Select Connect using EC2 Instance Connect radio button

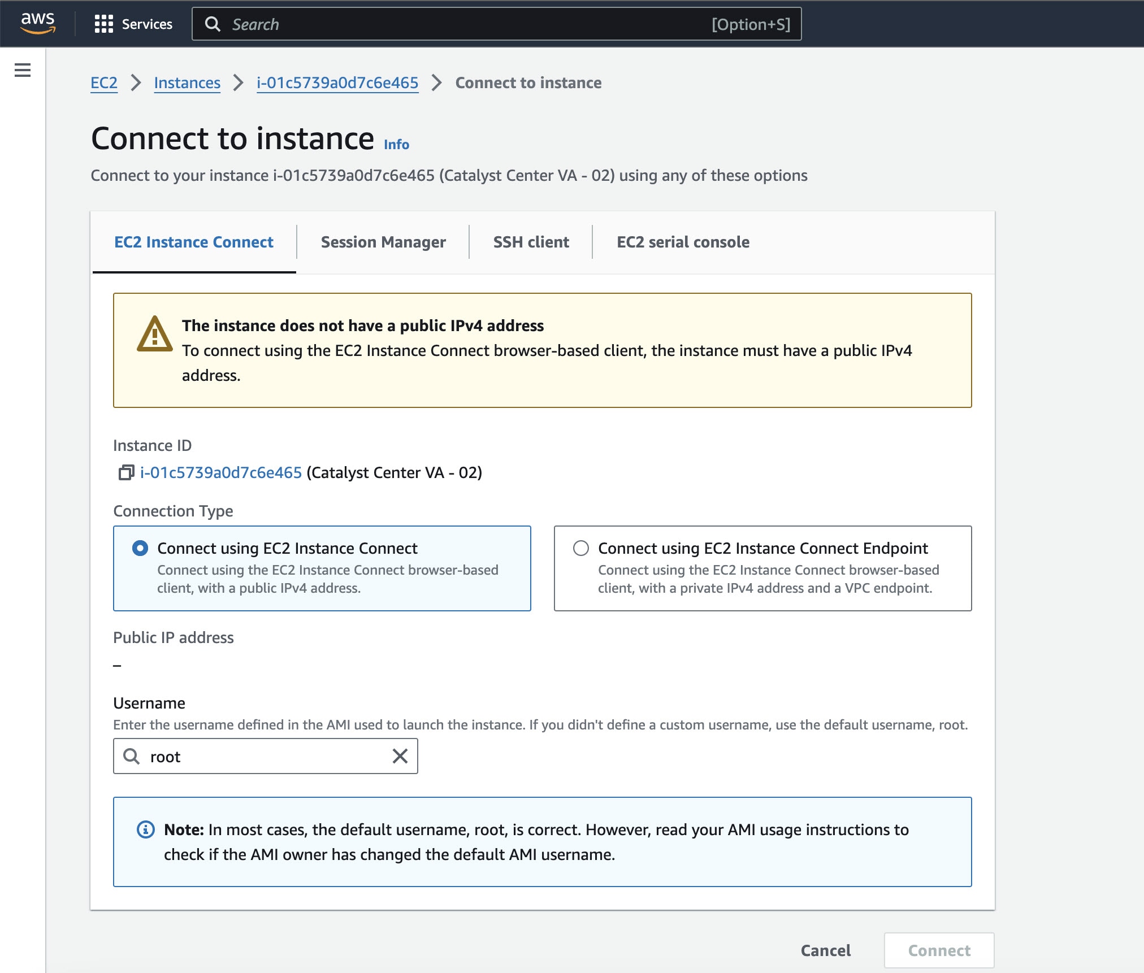click(138, 548)
